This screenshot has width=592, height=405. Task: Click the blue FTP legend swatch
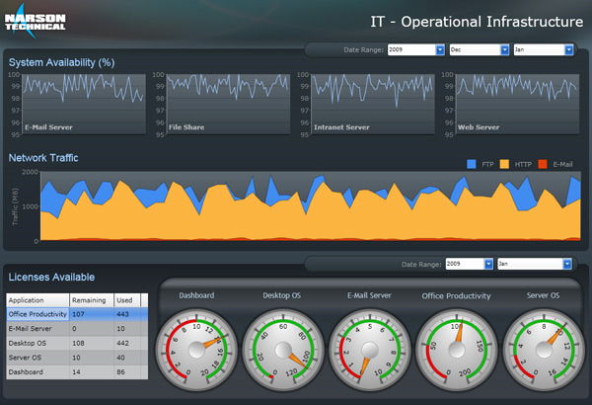tap(471, 164)
